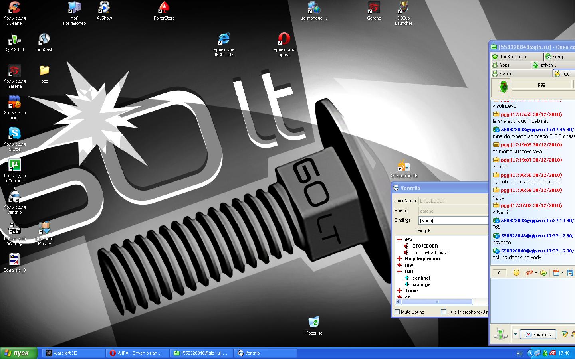Launch the Warkey desktop shortcut
This screenshot has width=575, height=359.
14,234
